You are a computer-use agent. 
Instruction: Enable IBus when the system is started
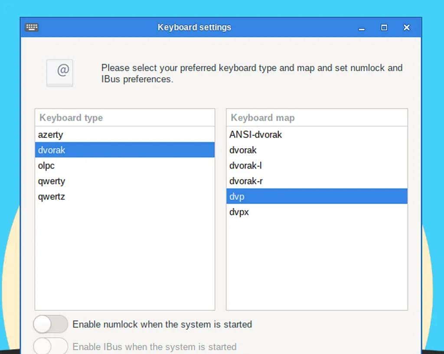pyautogui.click(x=50, y=346)
